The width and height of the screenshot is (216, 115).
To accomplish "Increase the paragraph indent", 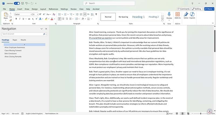I will point(81,14).
